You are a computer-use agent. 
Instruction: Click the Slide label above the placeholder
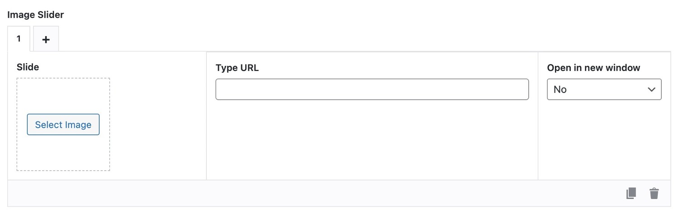tap(28, 67)
